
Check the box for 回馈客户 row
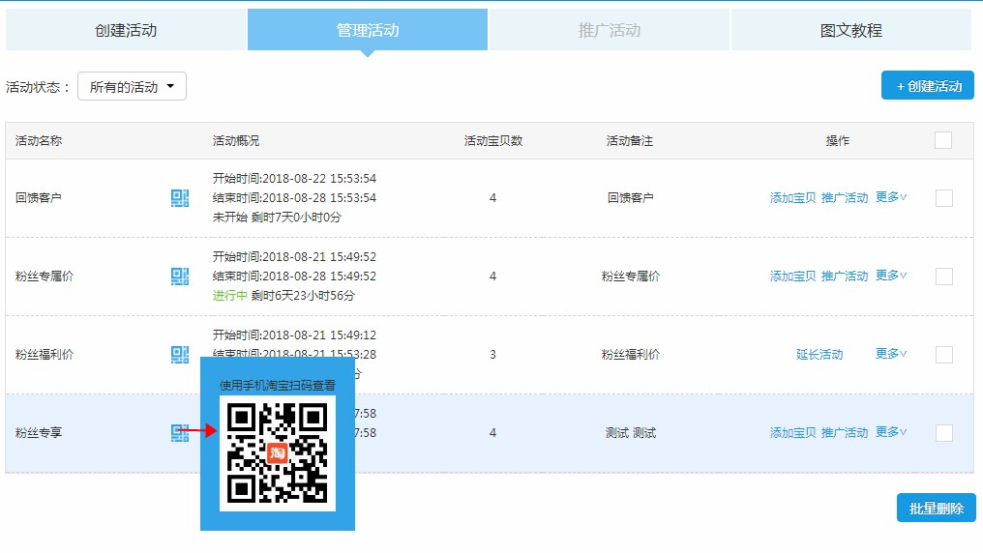(x=943, y=198)
